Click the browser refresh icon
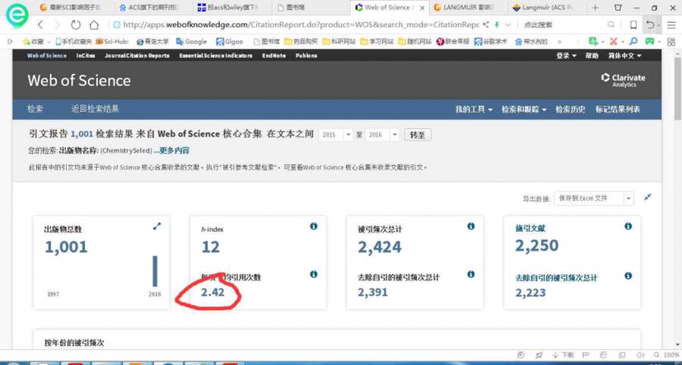Image resolution: width=682 pixels, height=365 pixels. [76, 25]
